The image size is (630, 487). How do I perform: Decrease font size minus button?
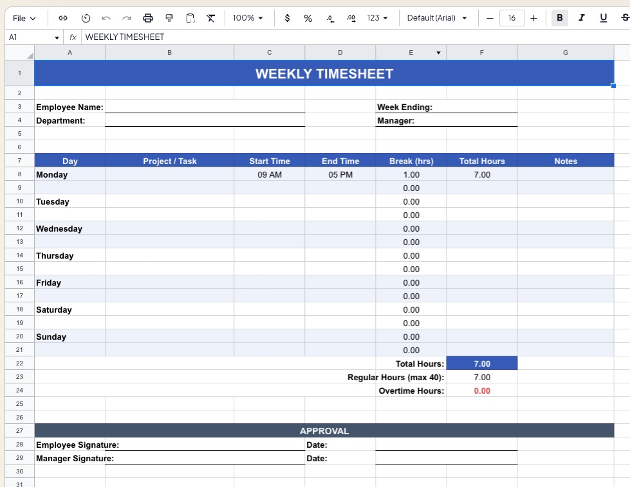point(489,18)
